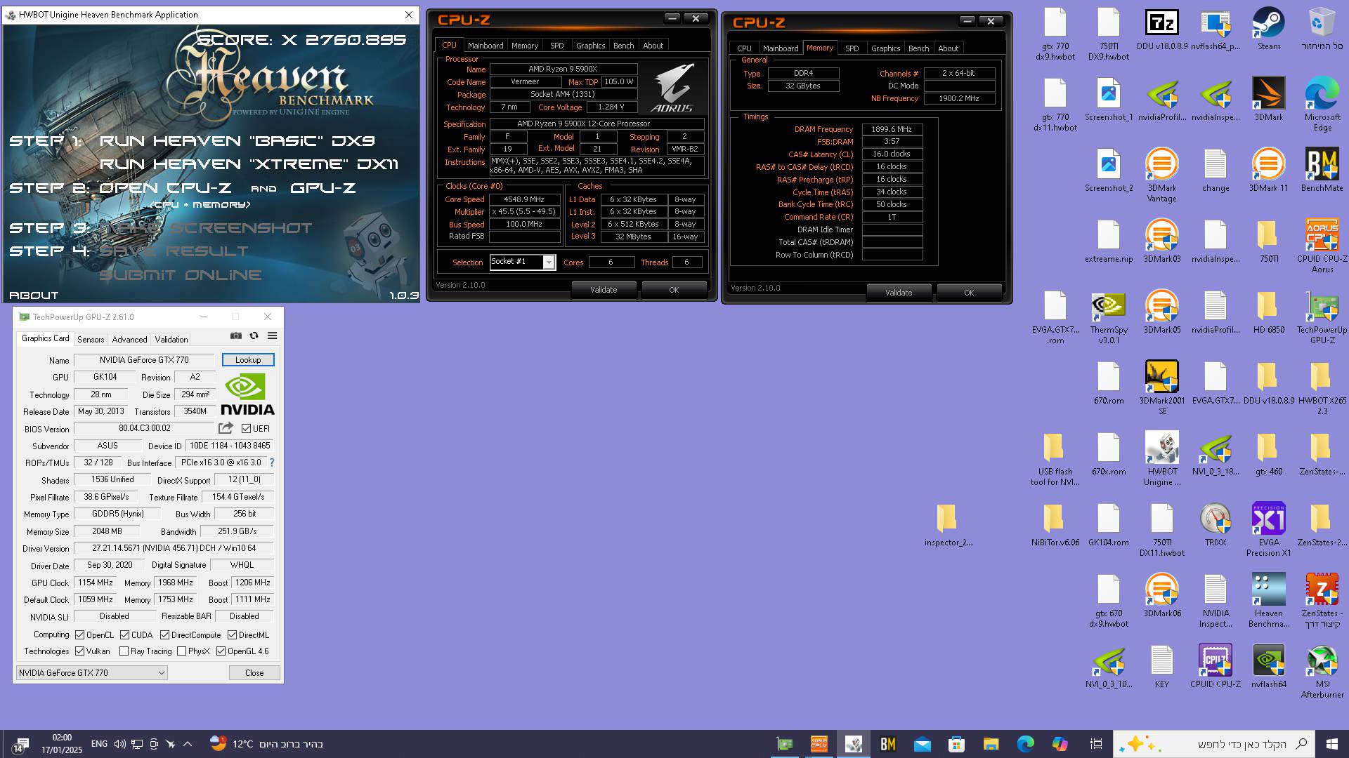
Task: Click the Core Speed value field
Action: coord(524,199)
